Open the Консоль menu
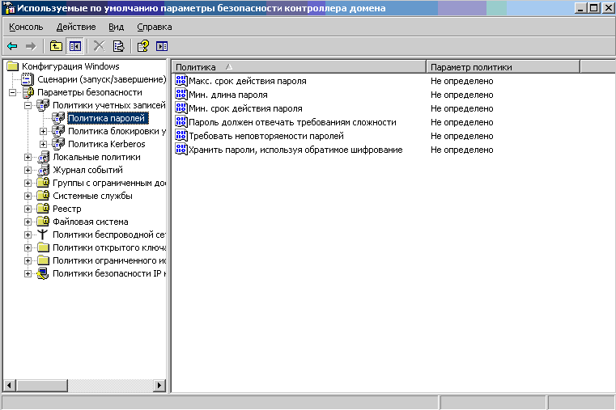This screenshot has height=410, width=616. [26, 27]
